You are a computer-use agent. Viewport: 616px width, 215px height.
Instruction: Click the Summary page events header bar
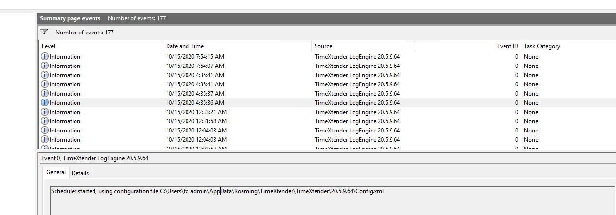(x=326, y=18)
